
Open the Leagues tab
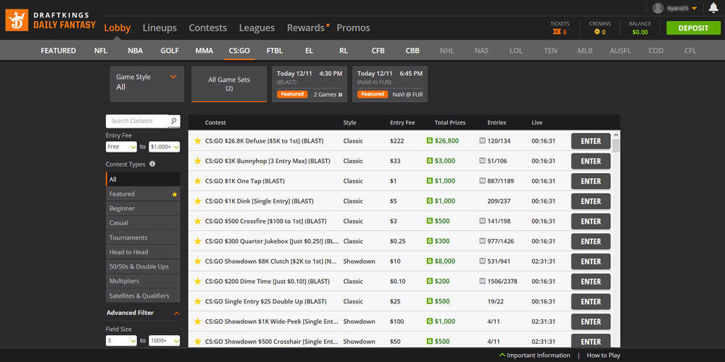257,28
